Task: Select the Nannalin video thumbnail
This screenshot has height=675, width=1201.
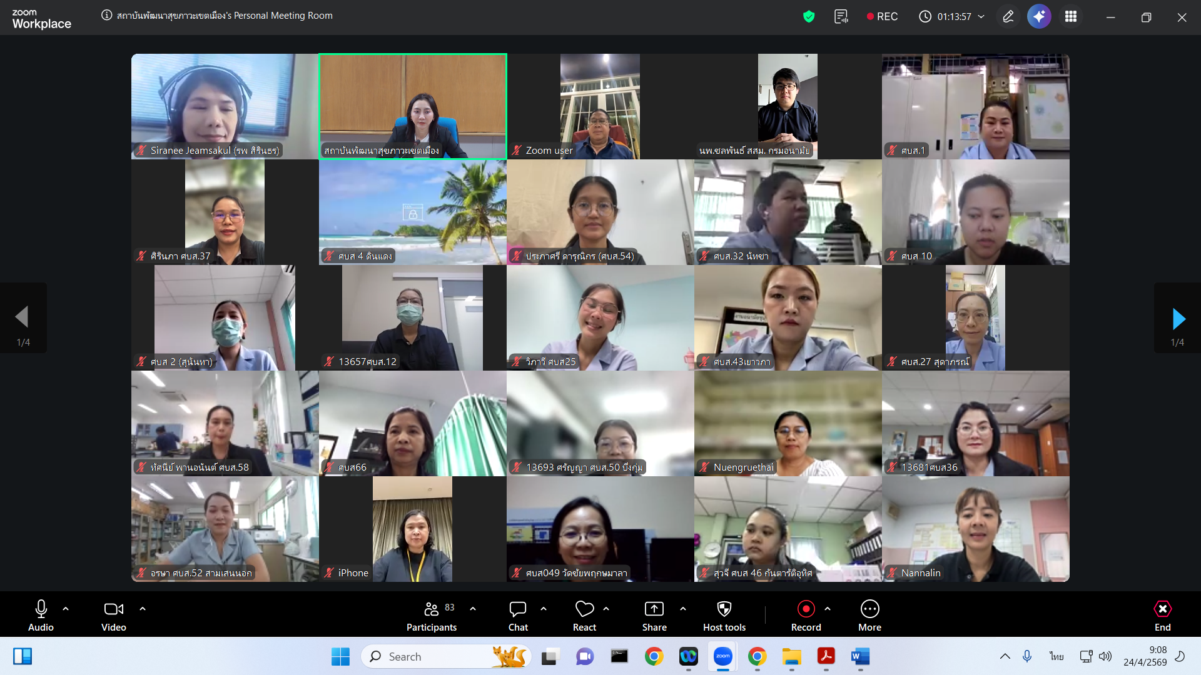Action: 975,529
